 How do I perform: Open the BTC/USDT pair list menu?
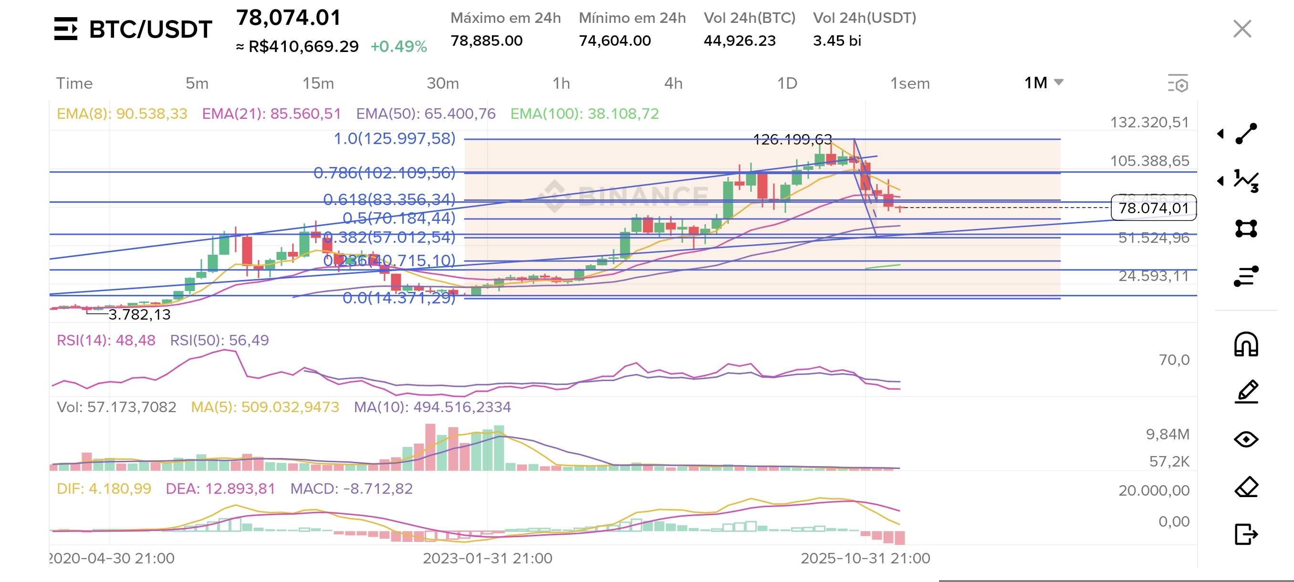click(x=66, y=29)
